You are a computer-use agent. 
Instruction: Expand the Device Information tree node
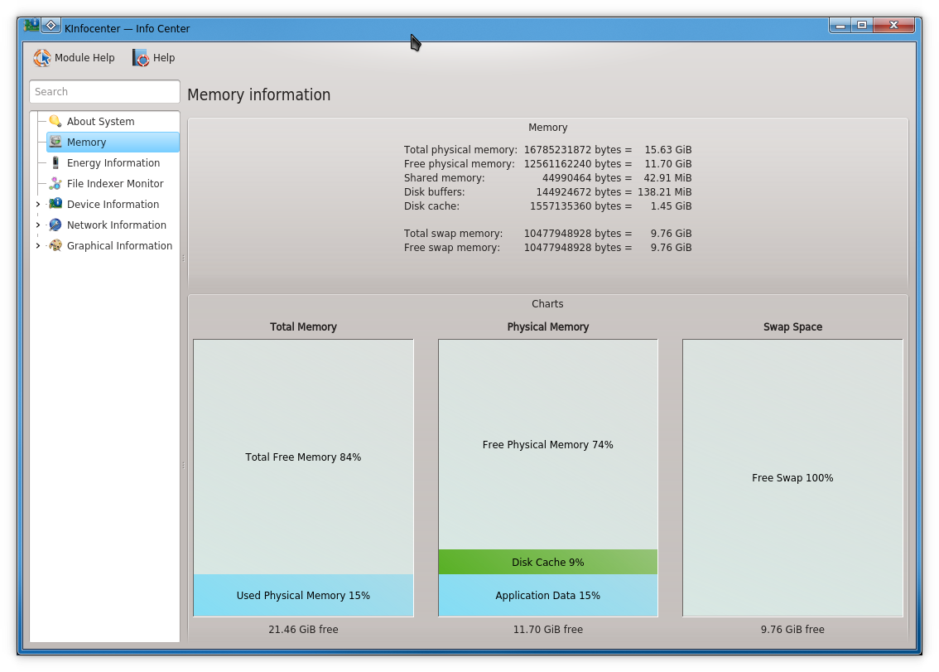coord(38,205)
